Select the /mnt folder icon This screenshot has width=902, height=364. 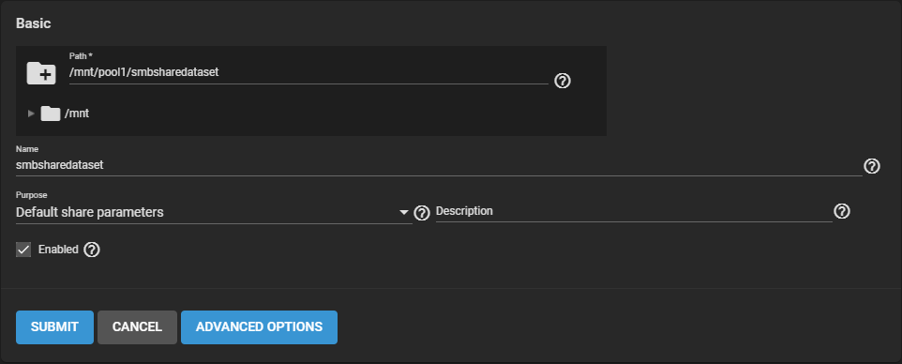coord(51,114)
